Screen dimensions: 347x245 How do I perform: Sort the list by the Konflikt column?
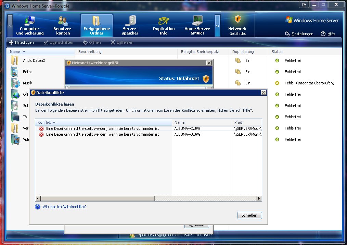(x=44, y=122)
